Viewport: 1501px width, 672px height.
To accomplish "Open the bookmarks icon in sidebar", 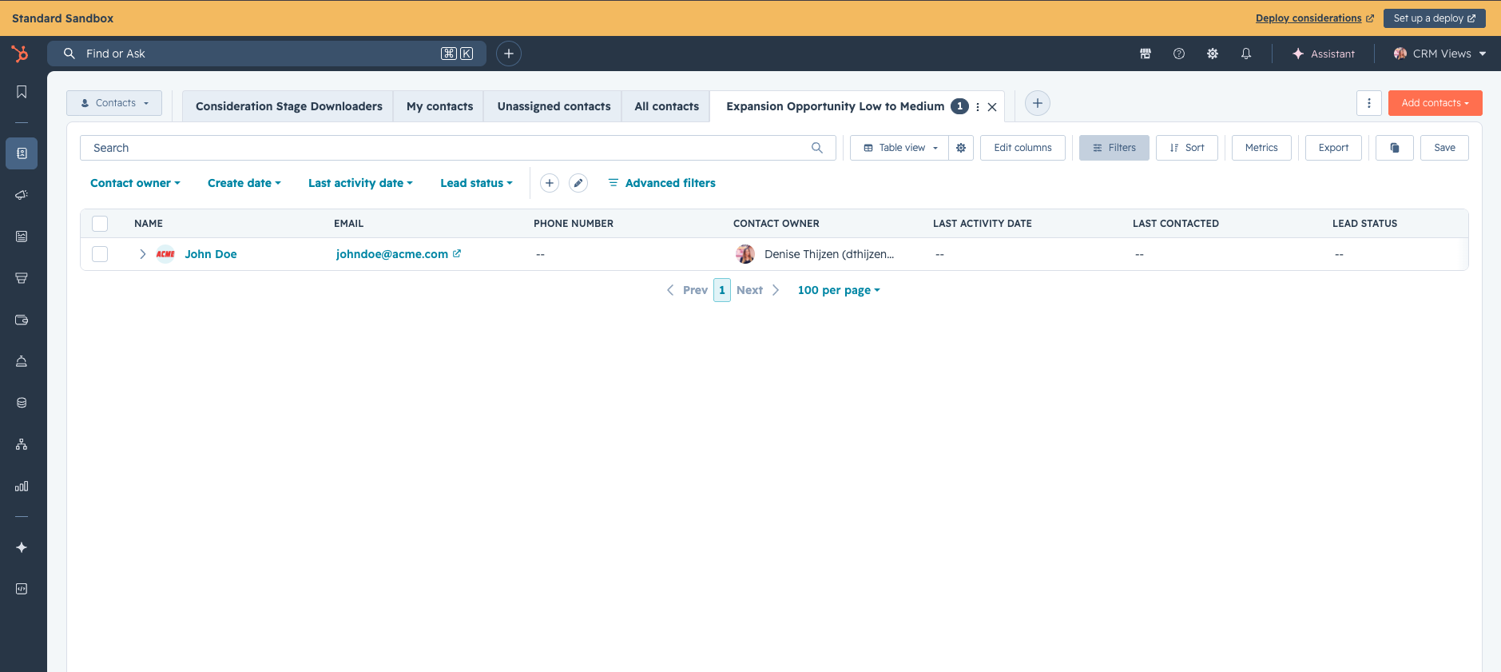I will coord(22,92).
